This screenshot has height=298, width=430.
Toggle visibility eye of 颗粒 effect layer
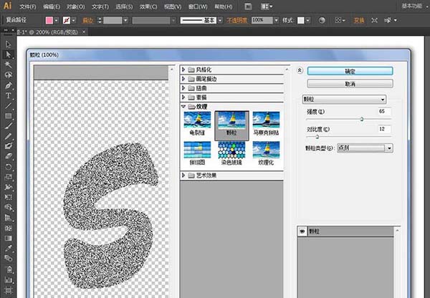(x=302, y=231)
